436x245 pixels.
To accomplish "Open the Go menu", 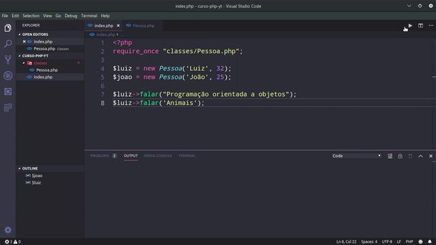I will tap(58, 16).
